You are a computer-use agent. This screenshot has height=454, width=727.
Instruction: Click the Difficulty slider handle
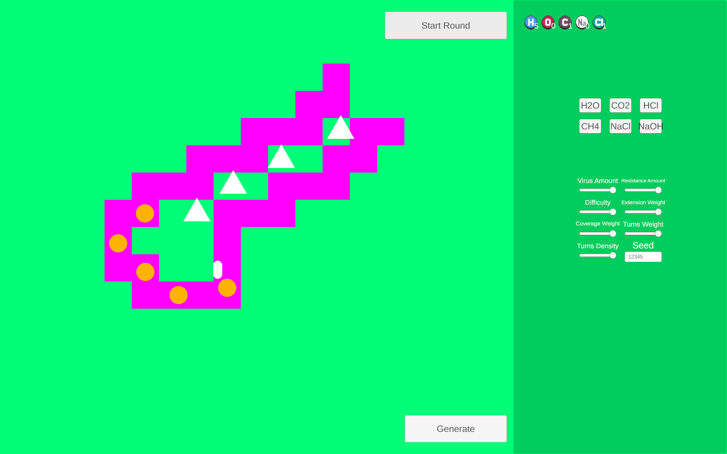click(x=613, y=212)
